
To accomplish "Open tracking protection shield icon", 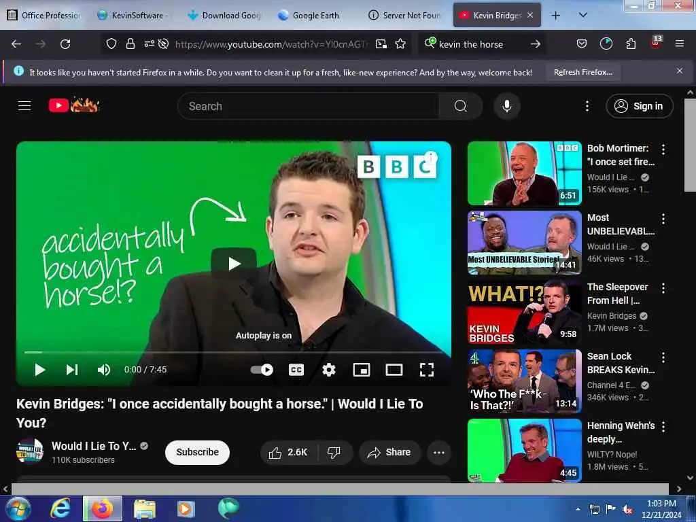I will pos(111,43).
